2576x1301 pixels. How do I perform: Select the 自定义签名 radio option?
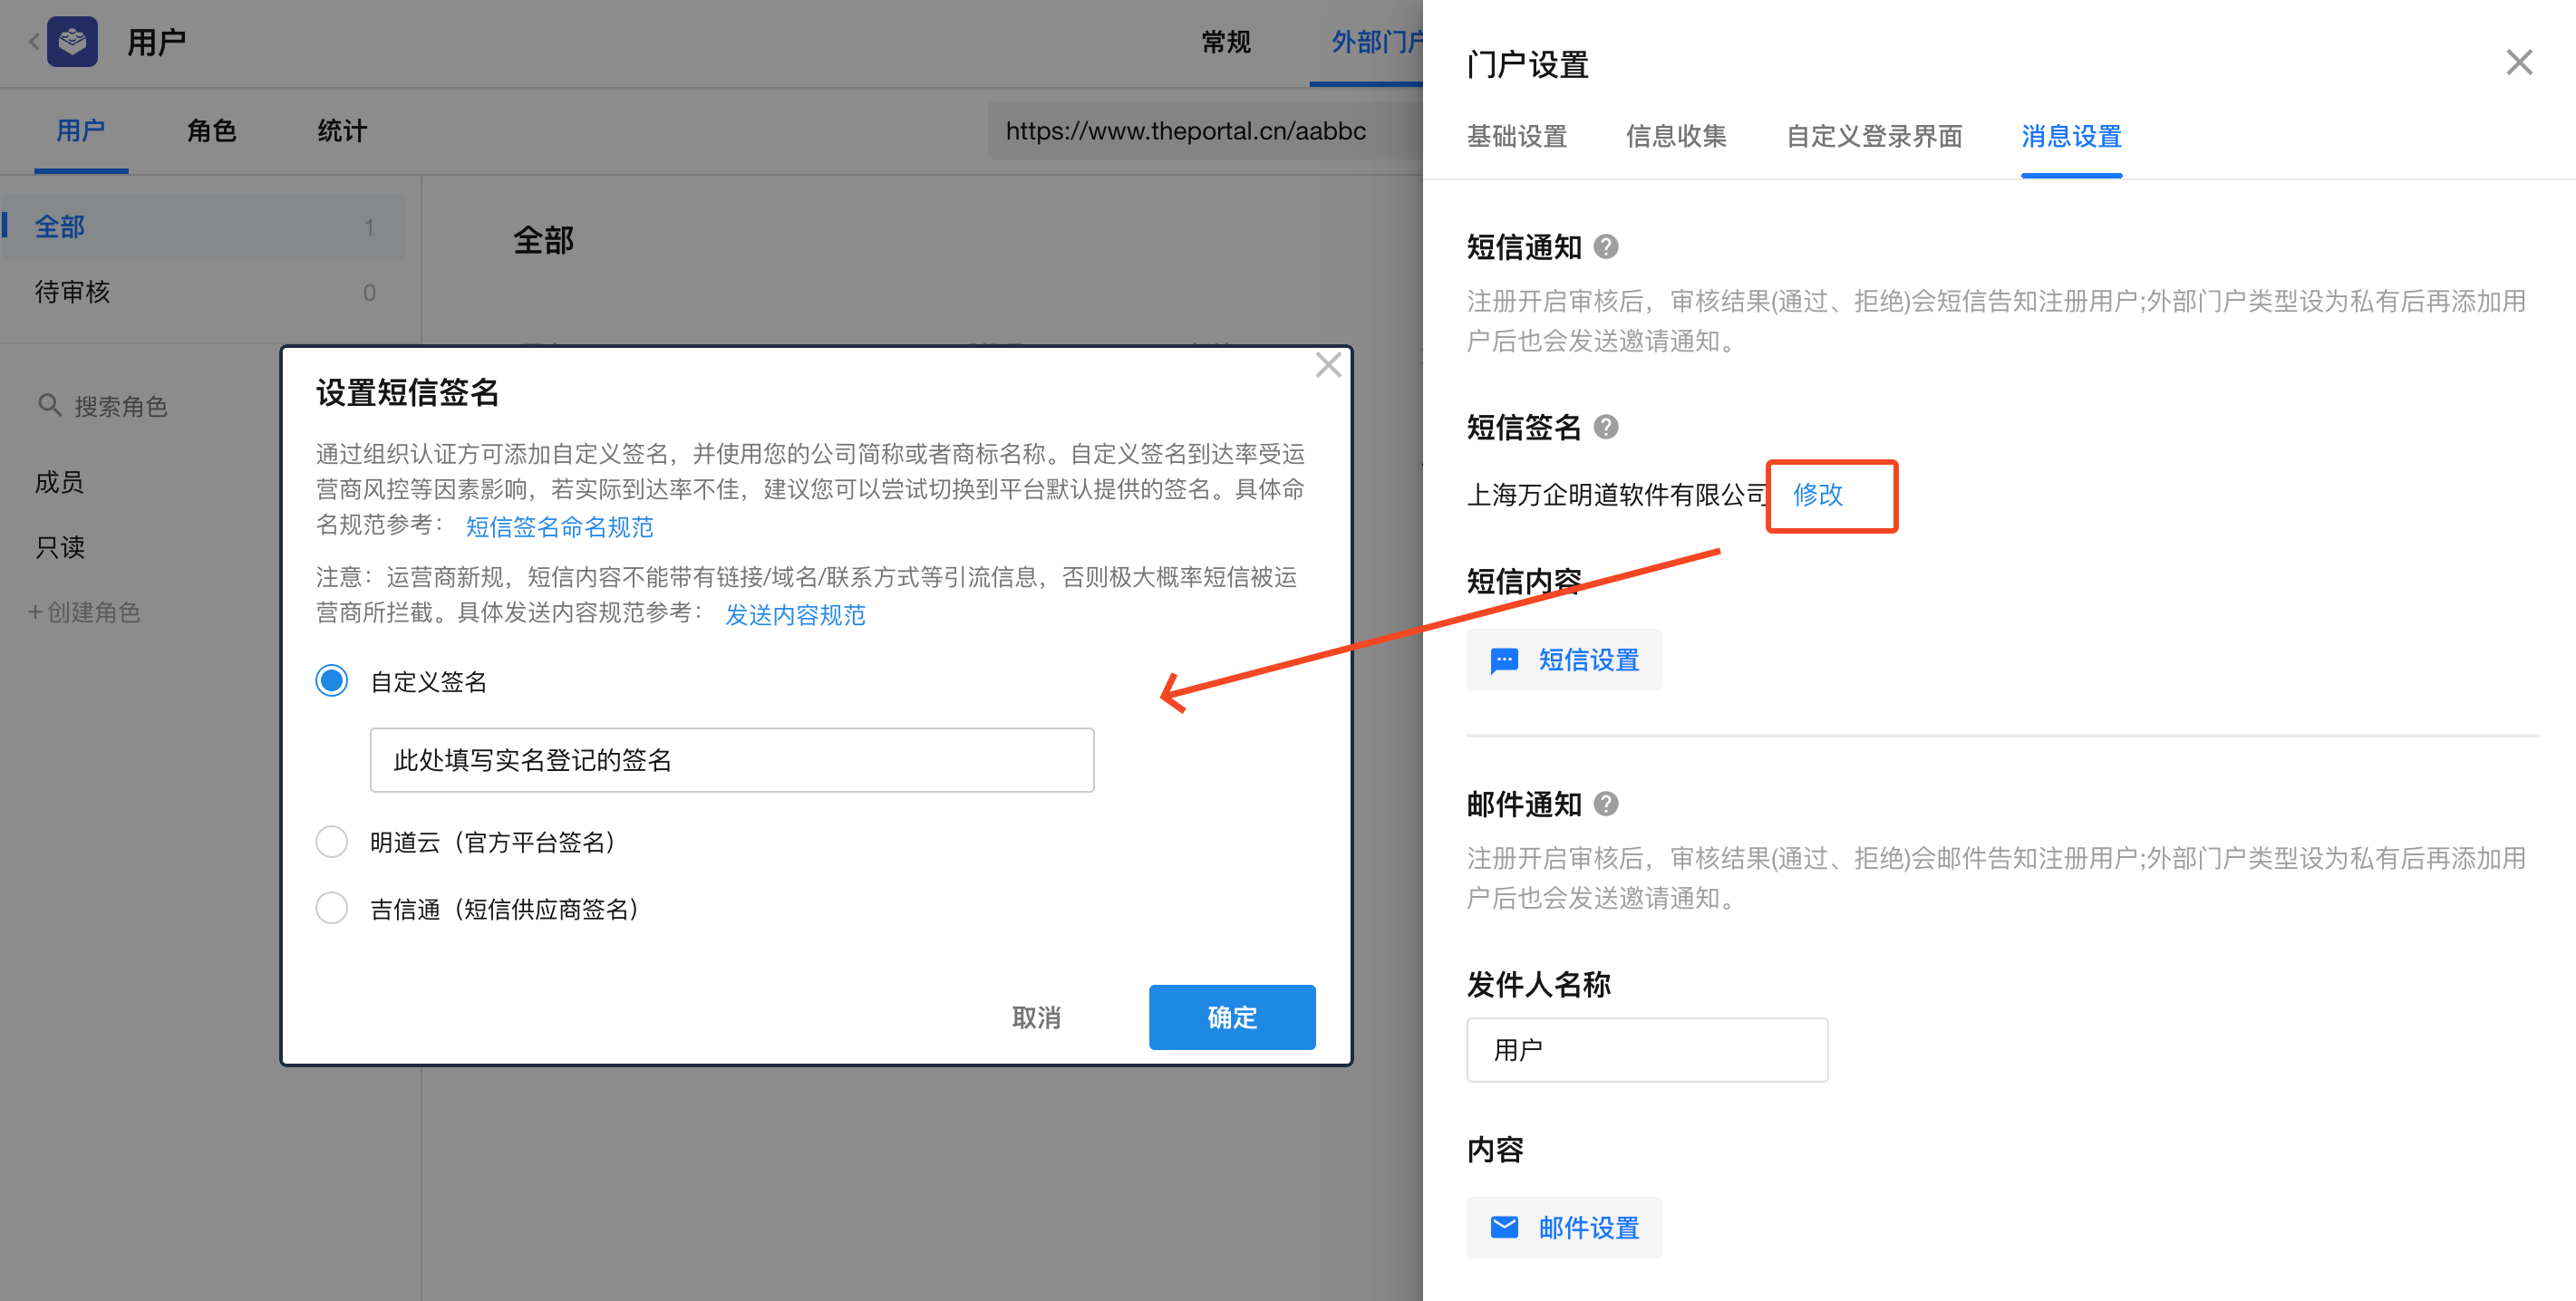(332, 681)
